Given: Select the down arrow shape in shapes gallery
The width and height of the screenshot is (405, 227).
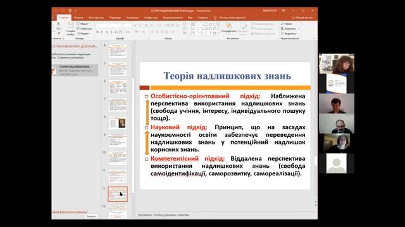Looking at the screenshot, I should pyautogui.click(x=210, y=28).
